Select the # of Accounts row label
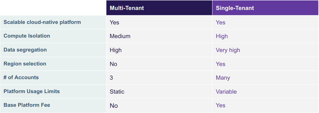This screenshot has height=113, width=319. 21,77
